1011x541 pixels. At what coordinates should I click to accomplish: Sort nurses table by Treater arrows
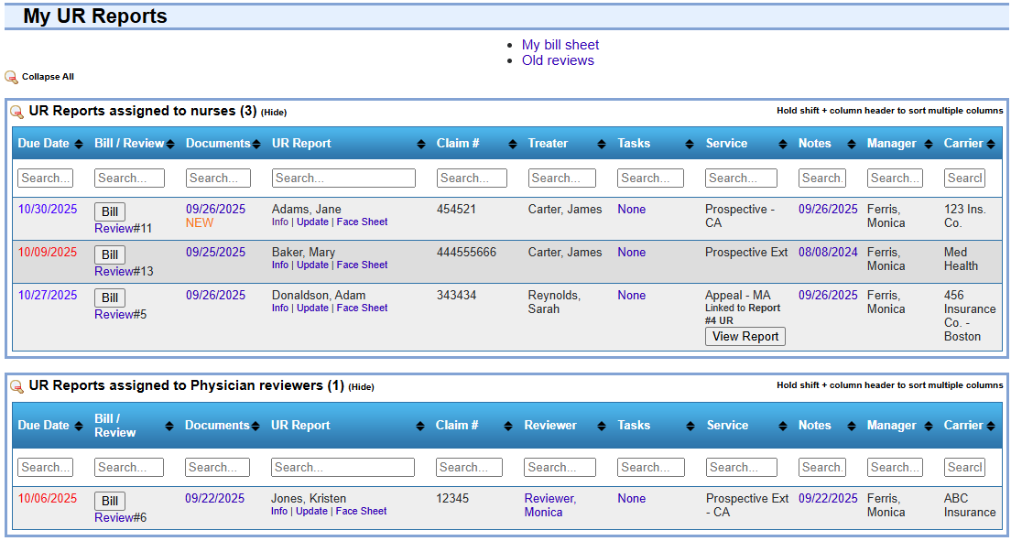tap(602, 144)
